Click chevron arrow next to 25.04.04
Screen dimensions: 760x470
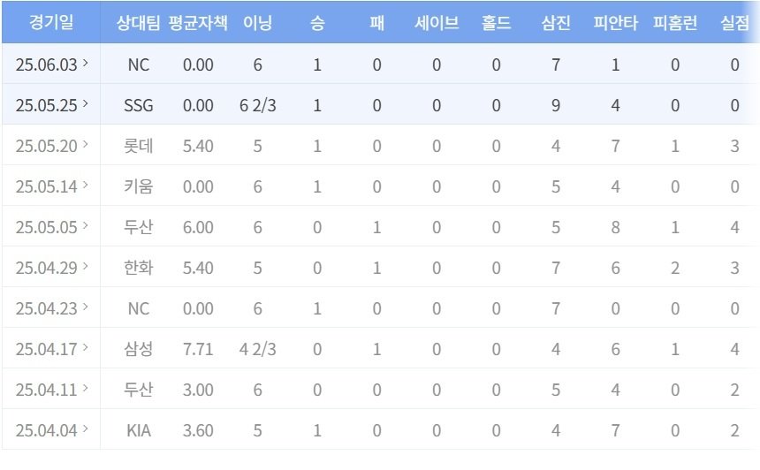(86, 428)
